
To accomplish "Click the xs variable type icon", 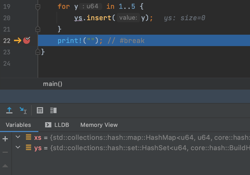I will point(29,137).
